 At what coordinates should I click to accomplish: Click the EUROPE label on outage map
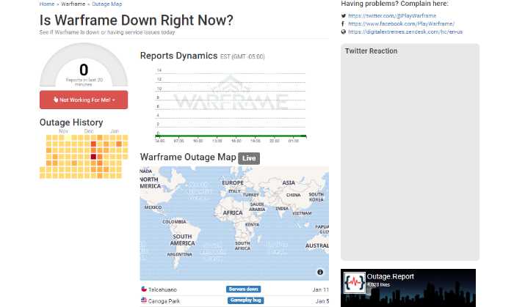point(233,182)
